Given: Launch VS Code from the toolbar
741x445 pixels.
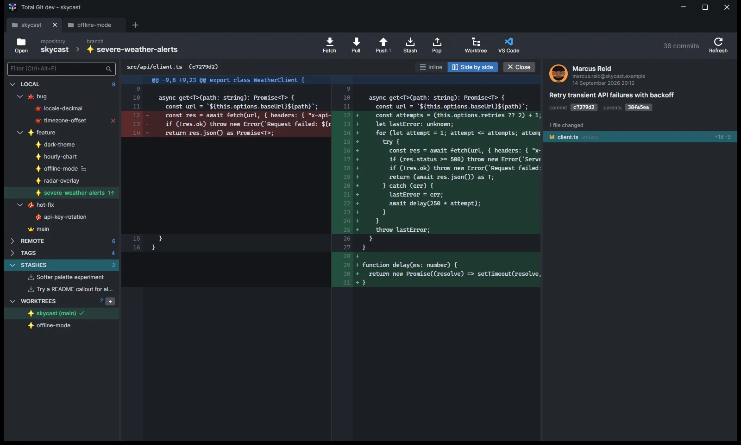Looking at the screenshot, I should pyautogui.click(x=509, y=45).
